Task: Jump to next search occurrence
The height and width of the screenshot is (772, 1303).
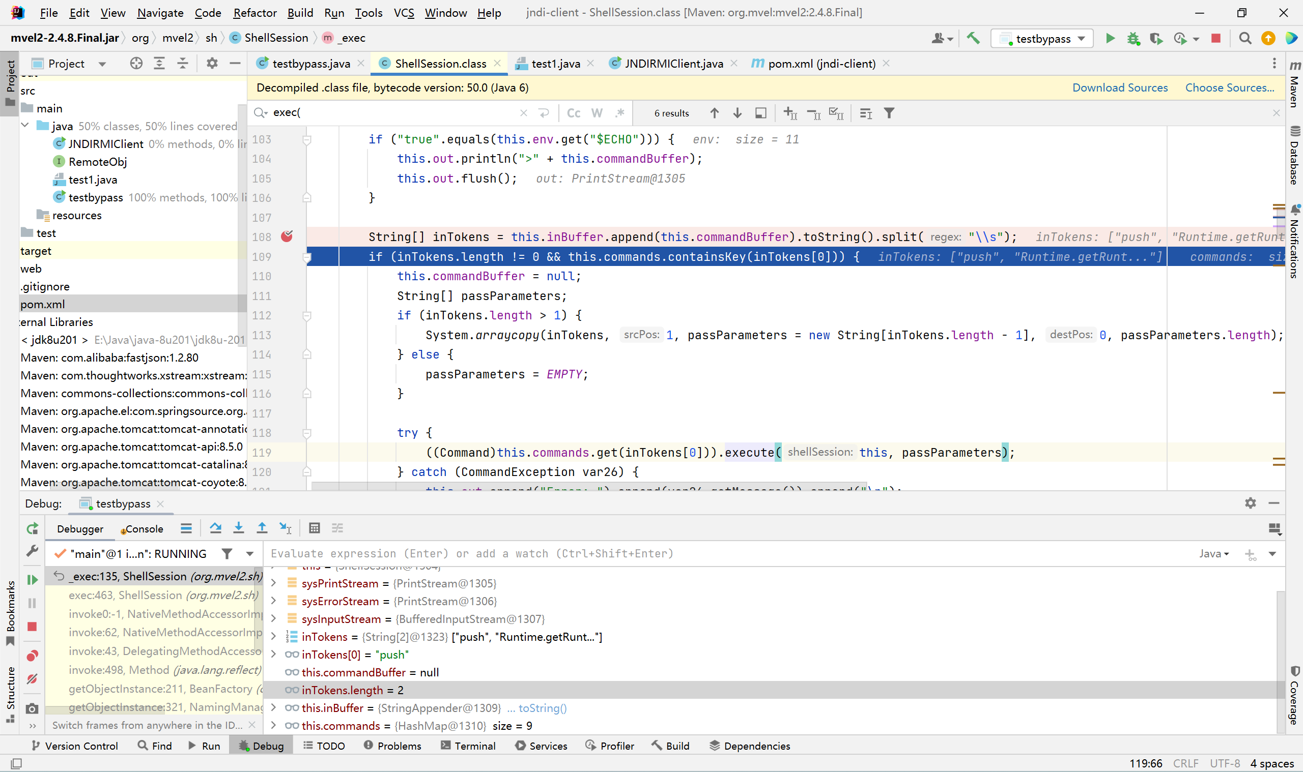Action: tap(737, 113)
